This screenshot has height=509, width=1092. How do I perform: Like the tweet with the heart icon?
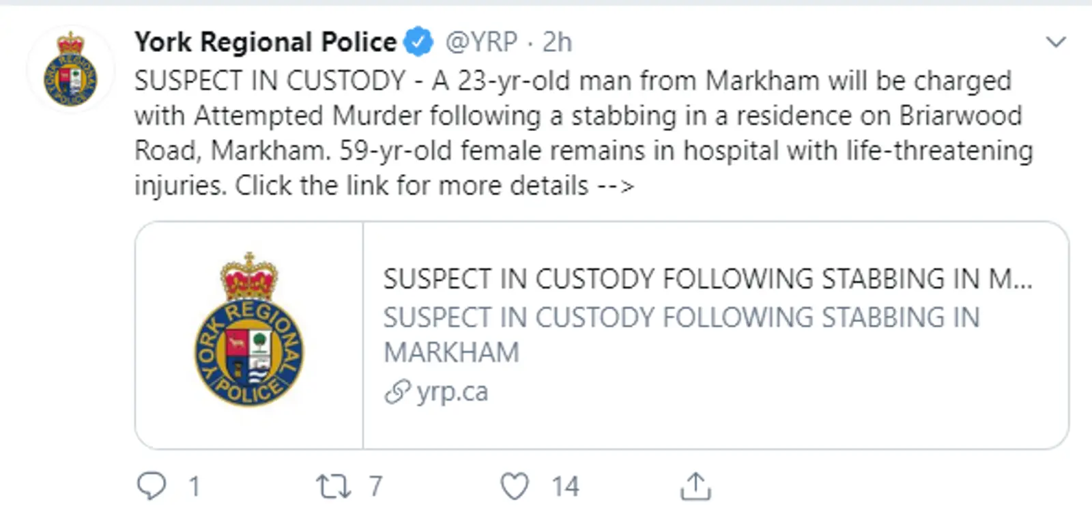point(515,486)
